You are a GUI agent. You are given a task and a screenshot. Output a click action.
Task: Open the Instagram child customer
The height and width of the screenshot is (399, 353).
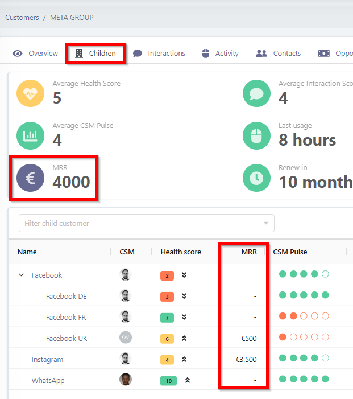pos(47,360)
